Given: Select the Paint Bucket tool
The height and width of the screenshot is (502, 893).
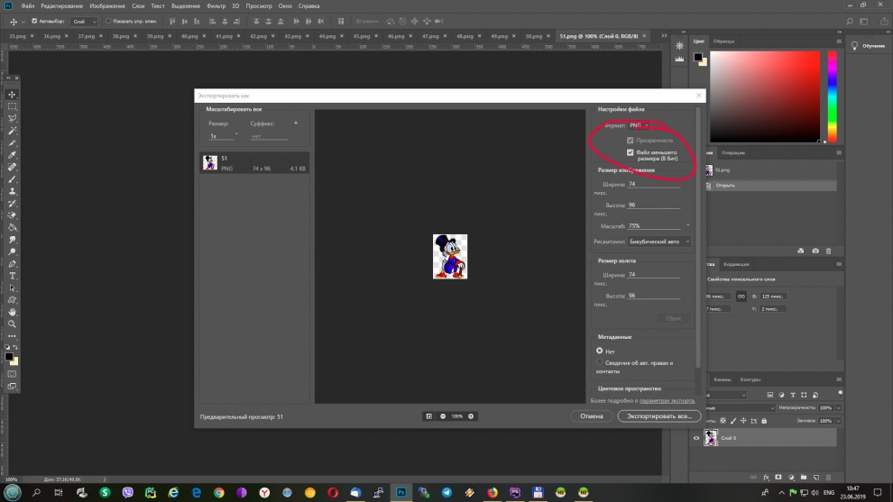Looking at the screenshot, I should tap(12, 228).
